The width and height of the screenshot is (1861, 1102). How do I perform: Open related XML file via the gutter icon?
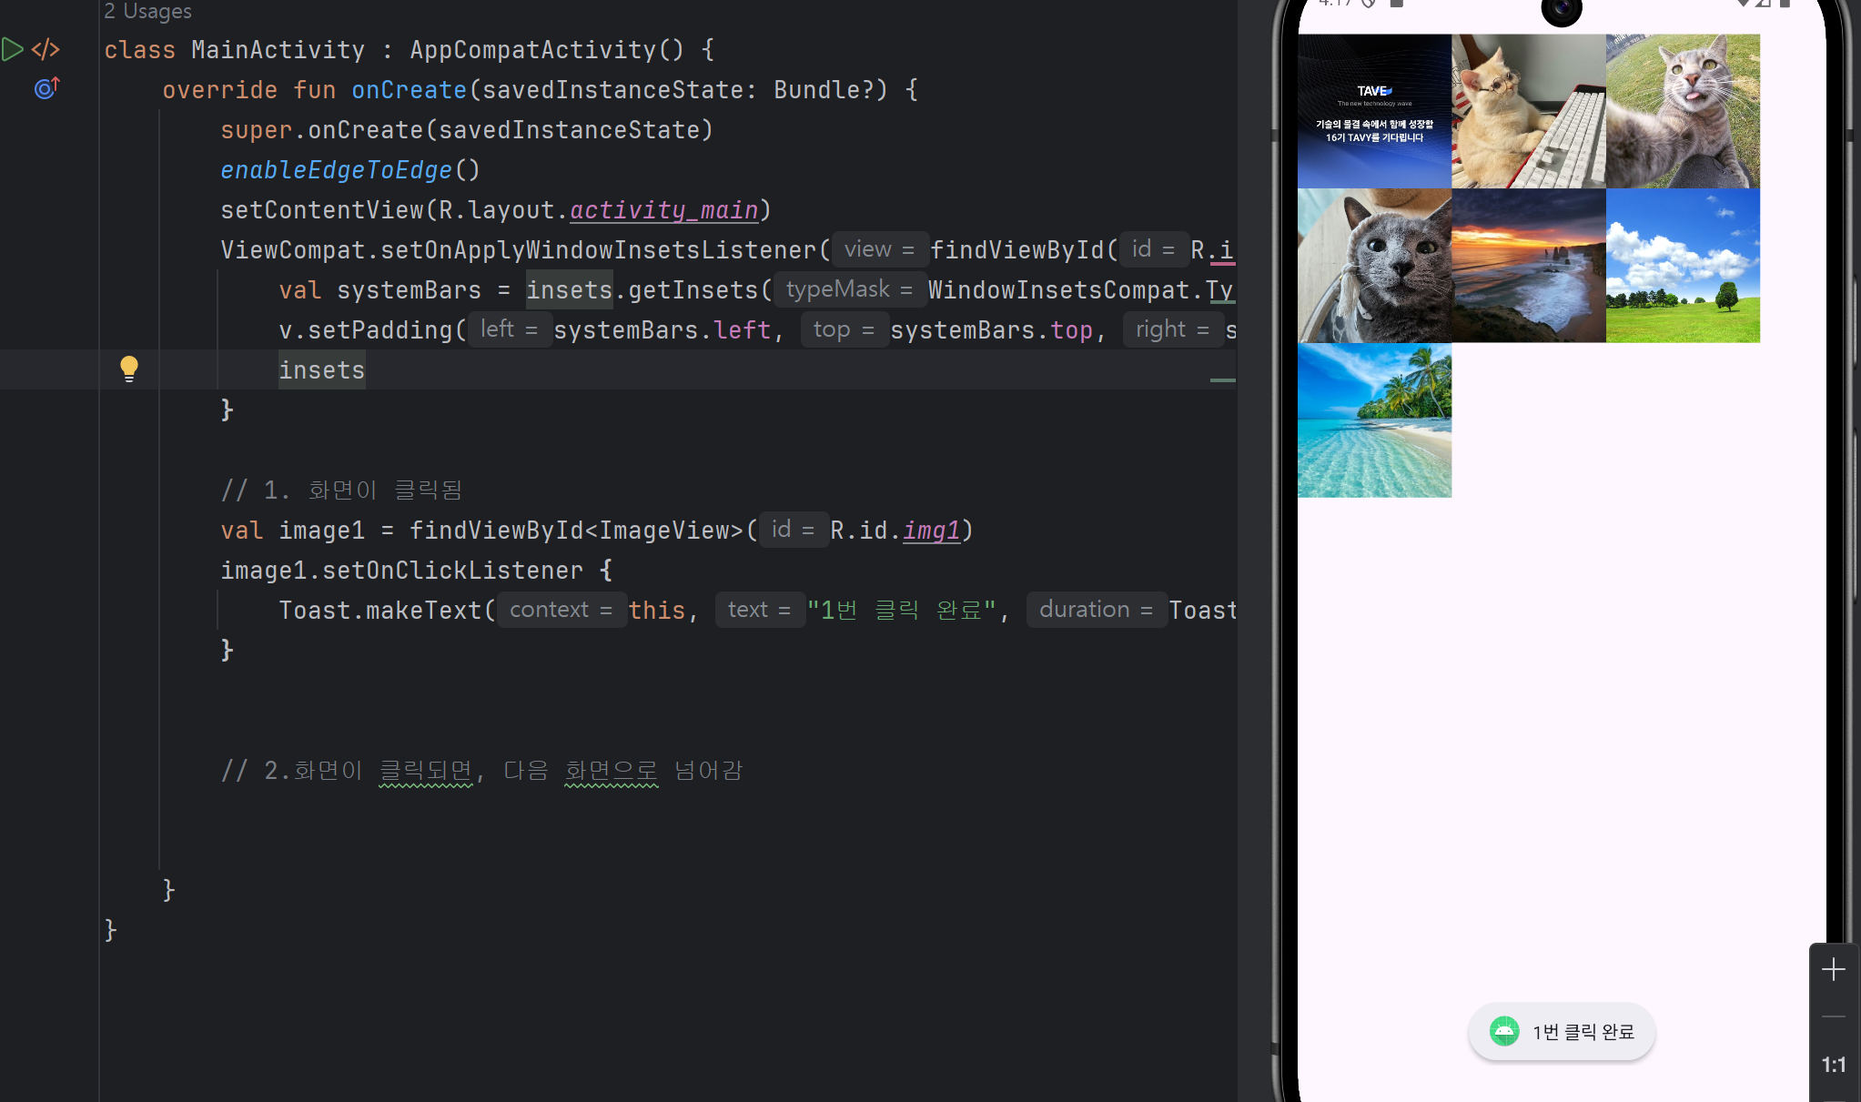pyautogui.click(x=46, y=49)
